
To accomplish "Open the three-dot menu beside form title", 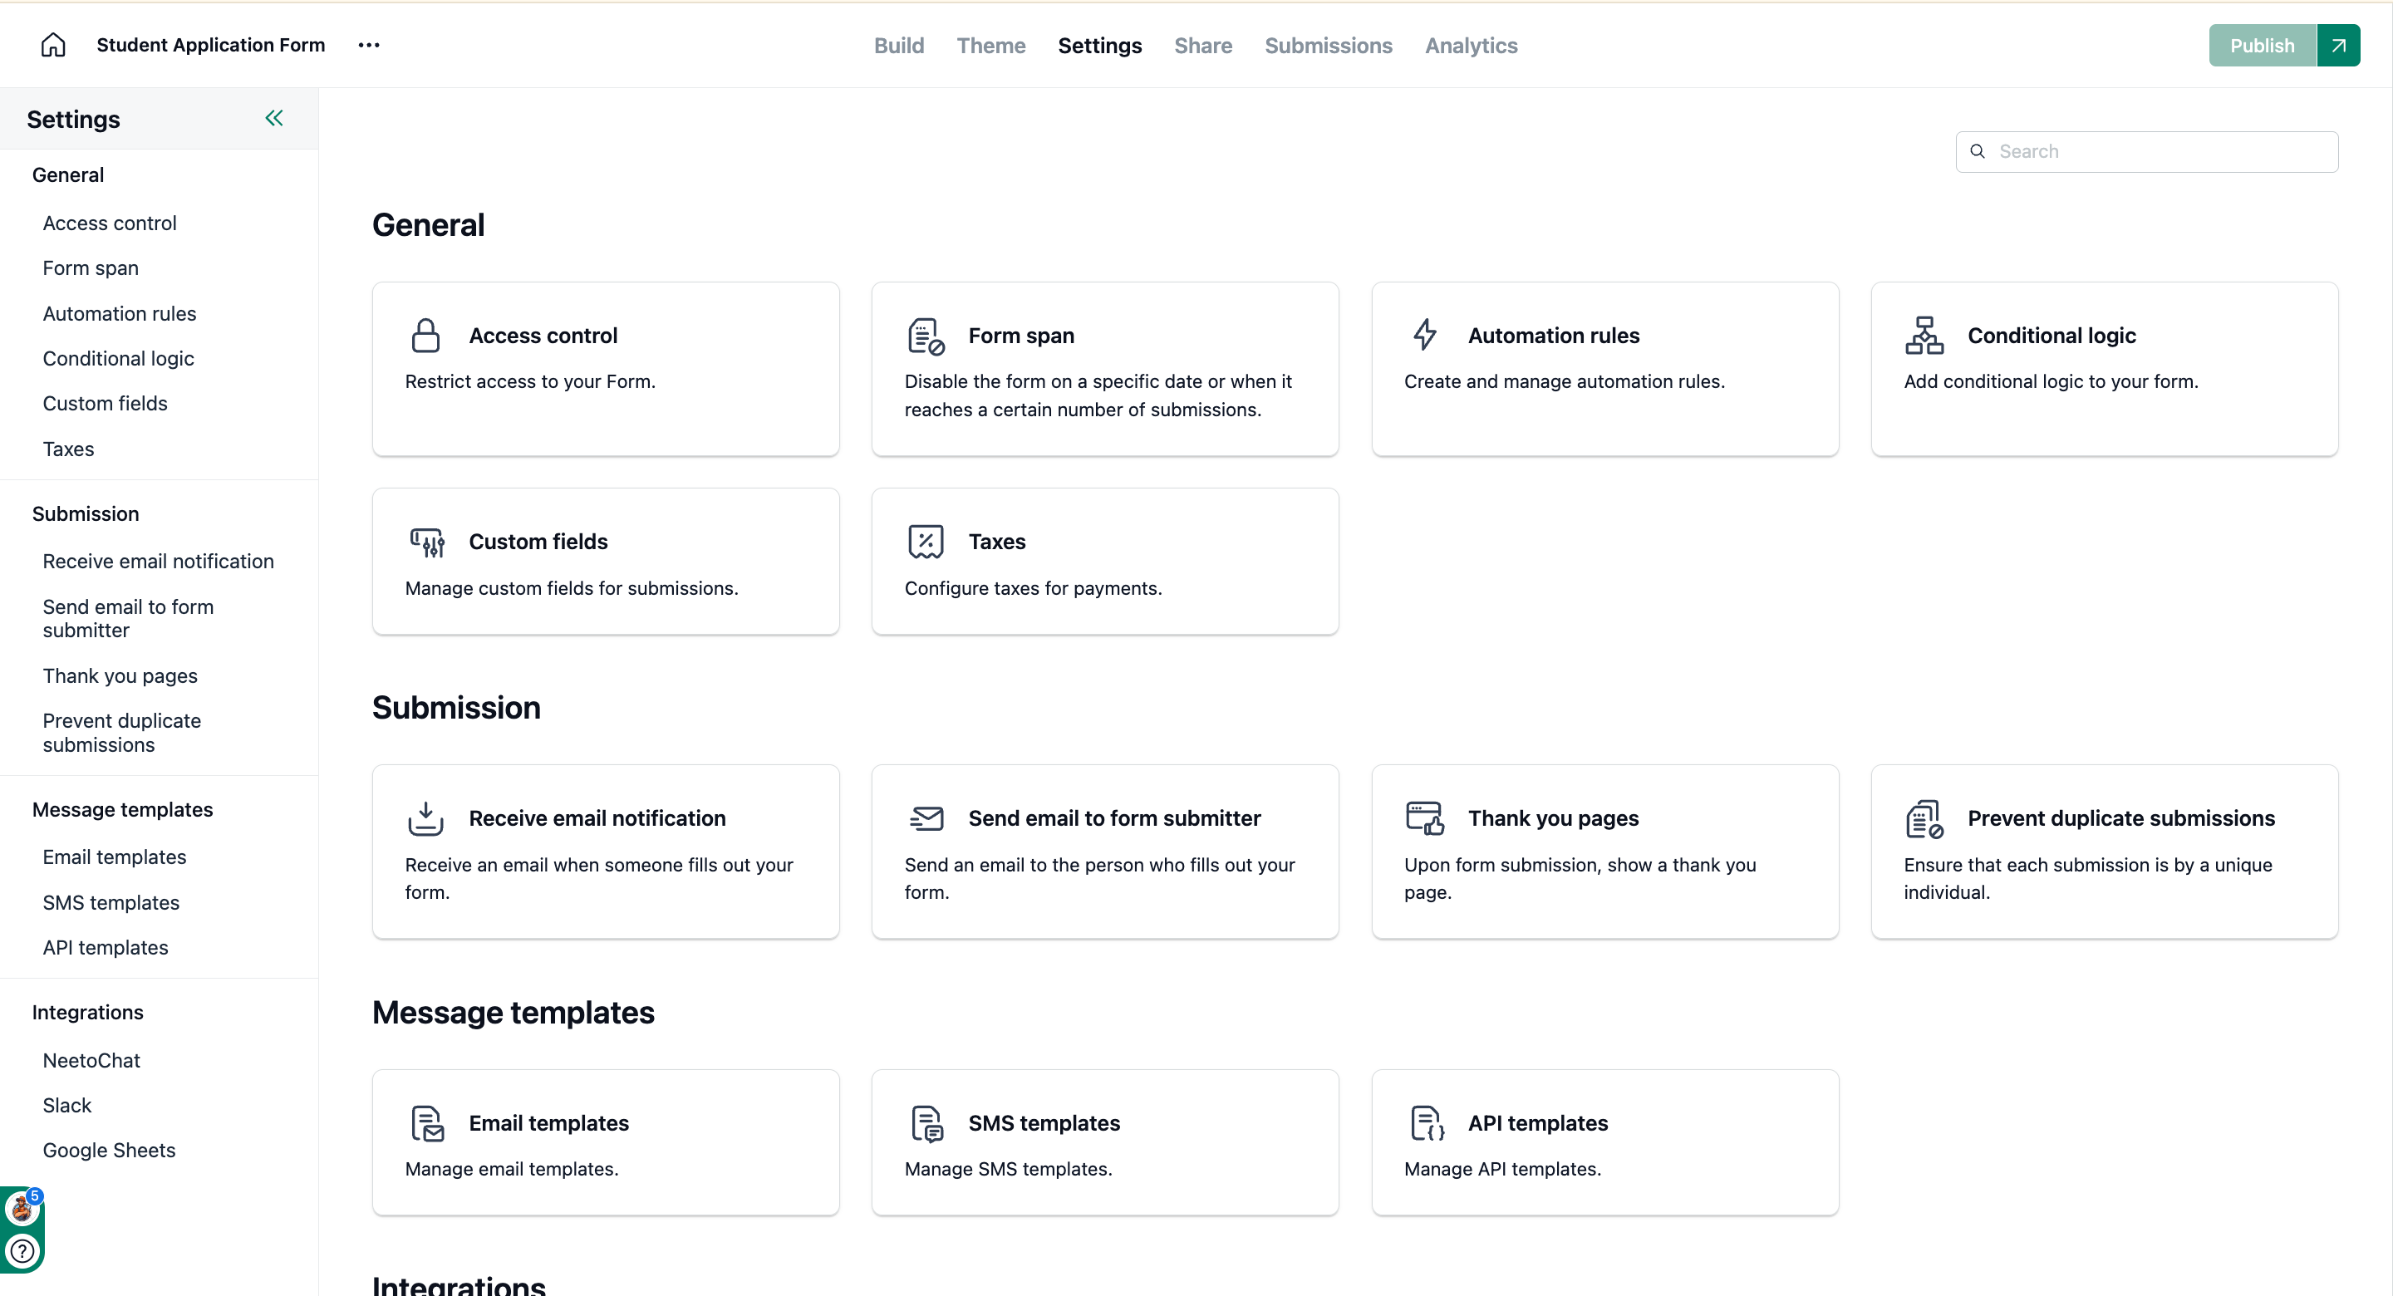I will click(369, 45).
